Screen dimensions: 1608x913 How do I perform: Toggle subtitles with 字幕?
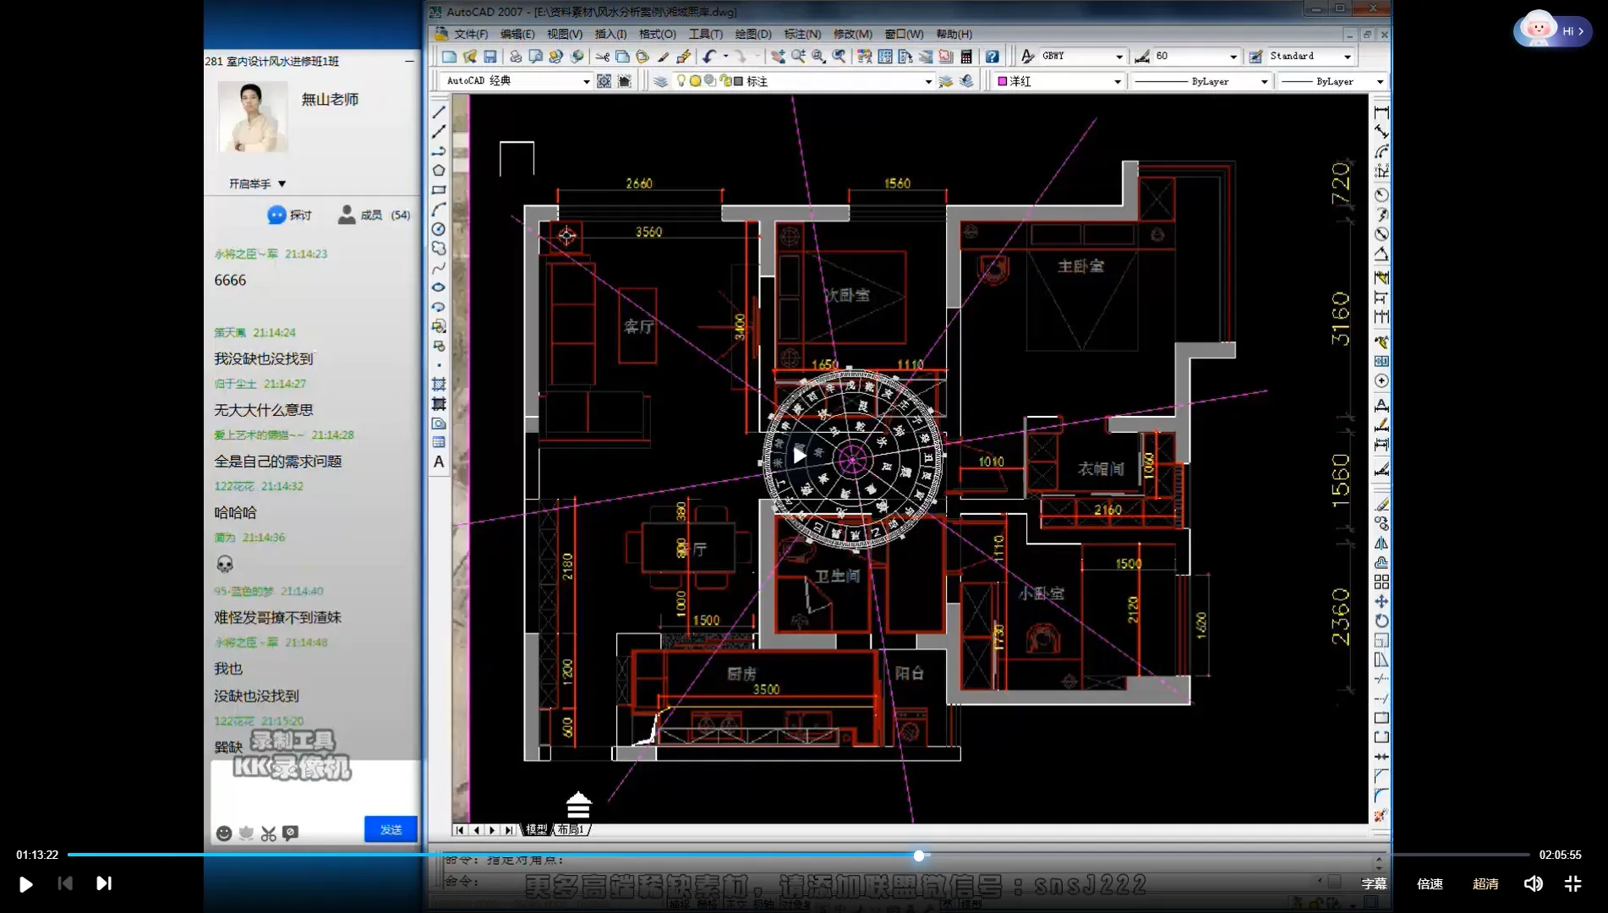[x=1374, y=883]
